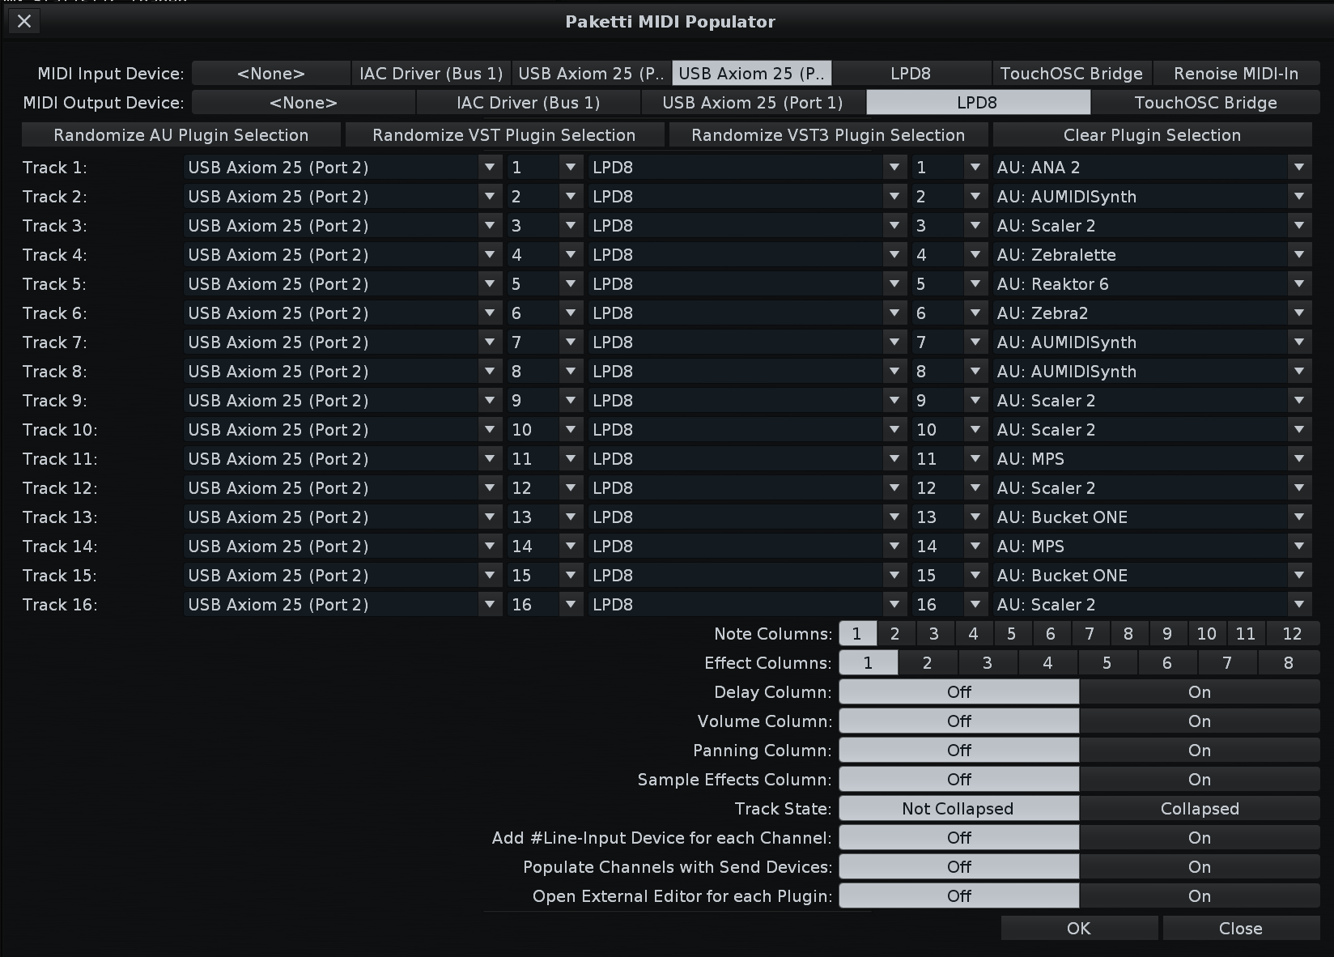This screenshot has height=957, width=1334.
Task: Choose IAC Driver (Bus 1) as MIDI output
Action: tap(528, 103)
